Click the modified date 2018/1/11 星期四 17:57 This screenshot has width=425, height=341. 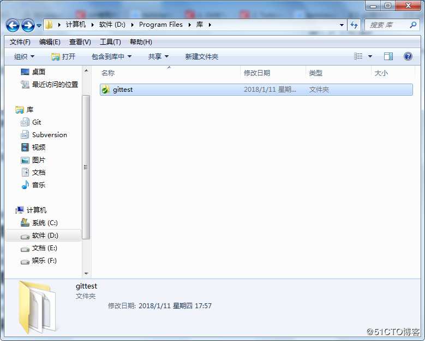(x=175, y=305)
